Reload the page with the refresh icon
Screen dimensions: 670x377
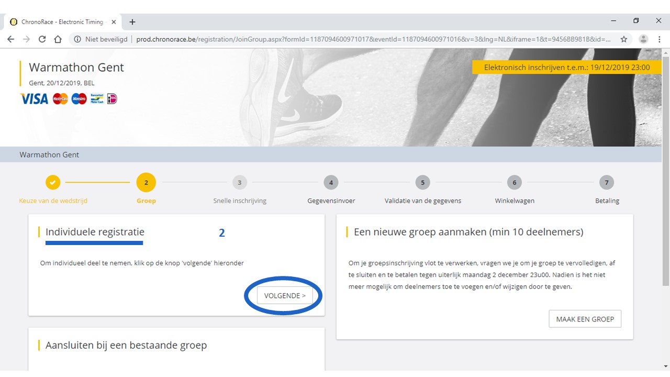(42, 39)
